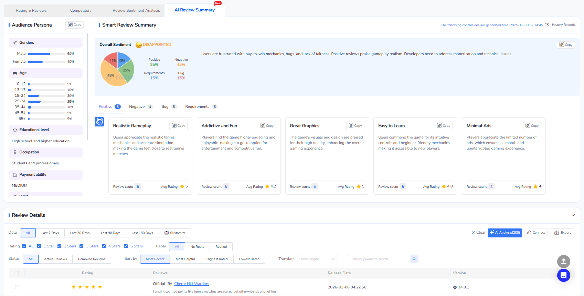Uncheck the 1 Star rating checkbox
Screen dimensions: 584x296
[x=39, y=246]
